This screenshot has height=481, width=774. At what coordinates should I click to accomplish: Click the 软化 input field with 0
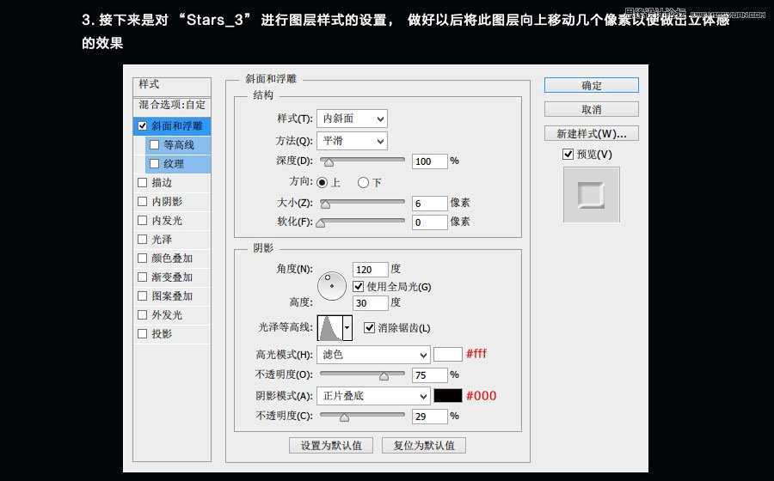coord(429,222)
